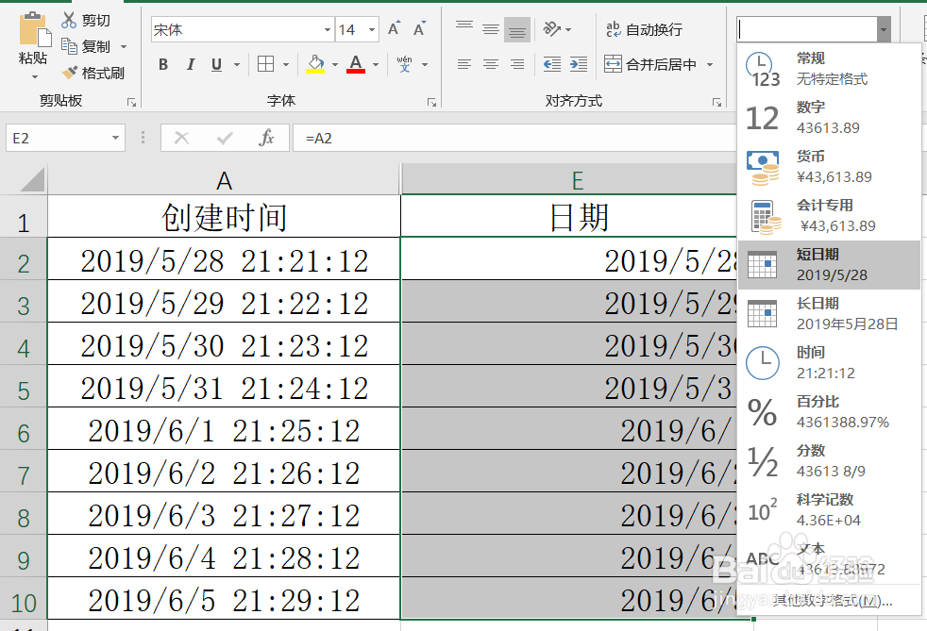
Task: Toggle bold formatting
Action: point(162,64)
